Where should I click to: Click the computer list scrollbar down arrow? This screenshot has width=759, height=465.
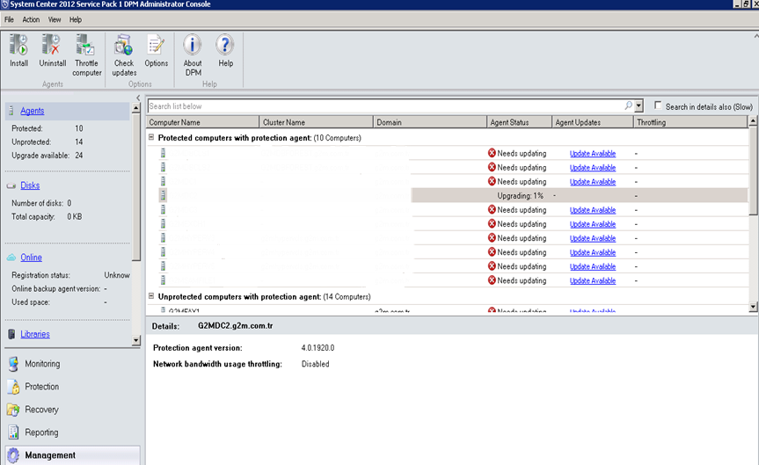[753, 306]
